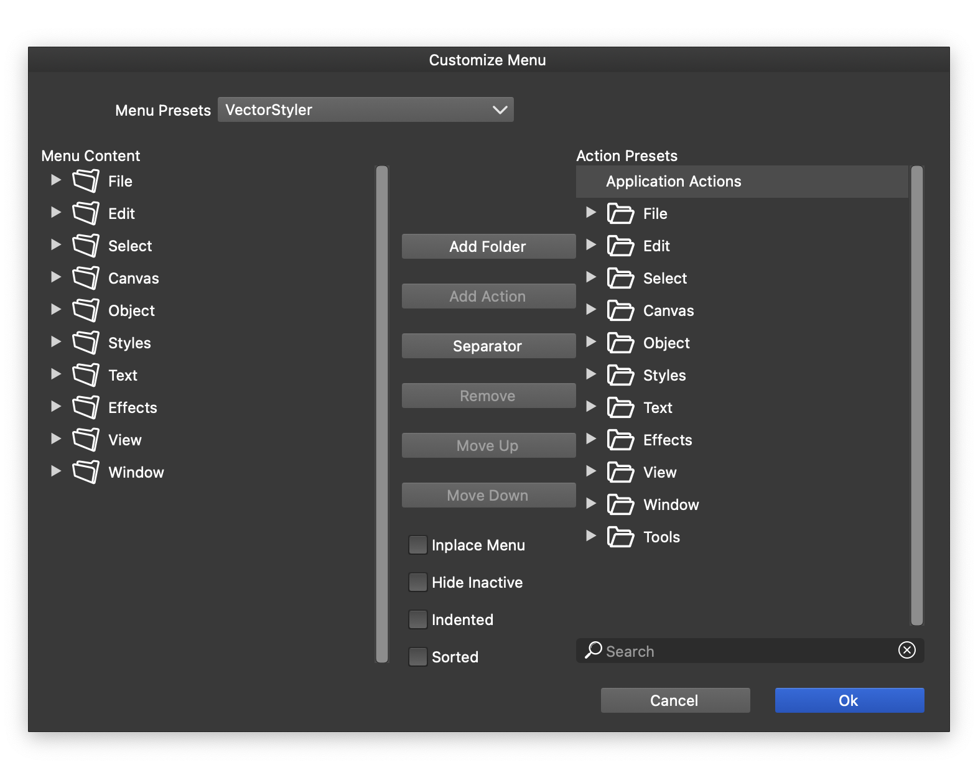The height and width of the screenshot is (765, 978).
Task: Click the Action Presets vertical scrollbar
Action: coord(916,395)
